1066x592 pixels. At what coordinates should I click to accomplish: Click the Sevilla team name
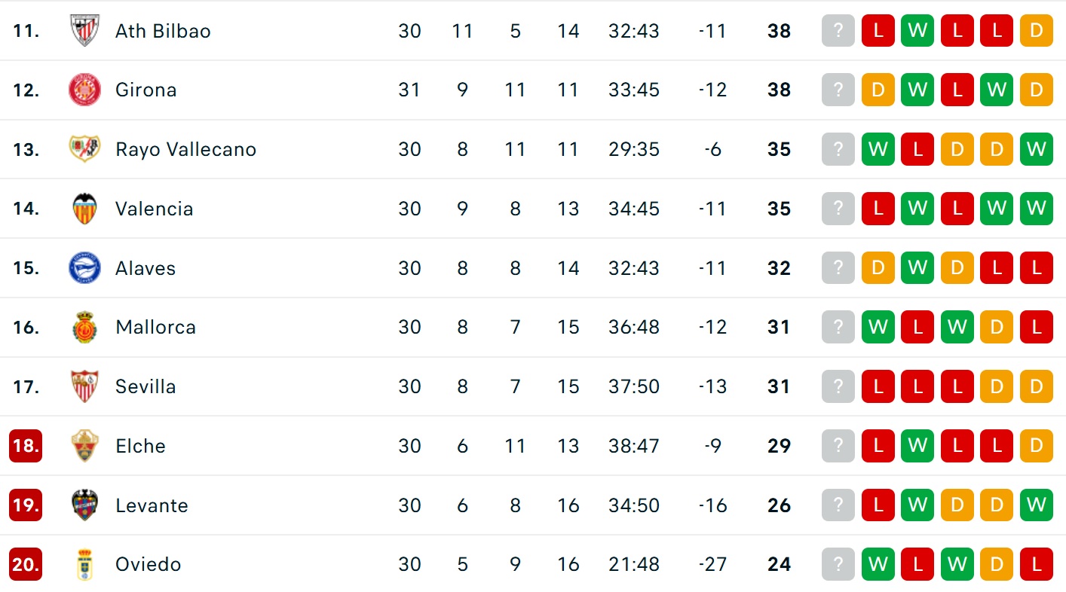146,386
